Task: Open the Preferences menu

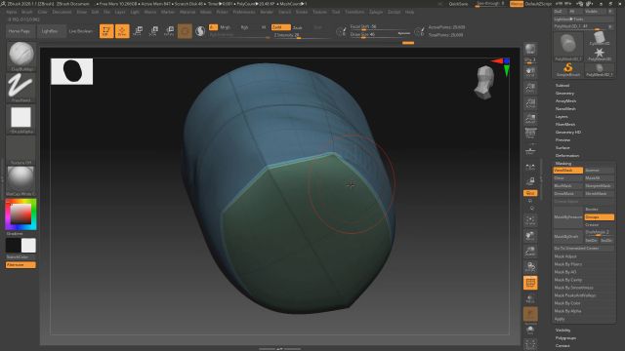Action: click(244, 12)
